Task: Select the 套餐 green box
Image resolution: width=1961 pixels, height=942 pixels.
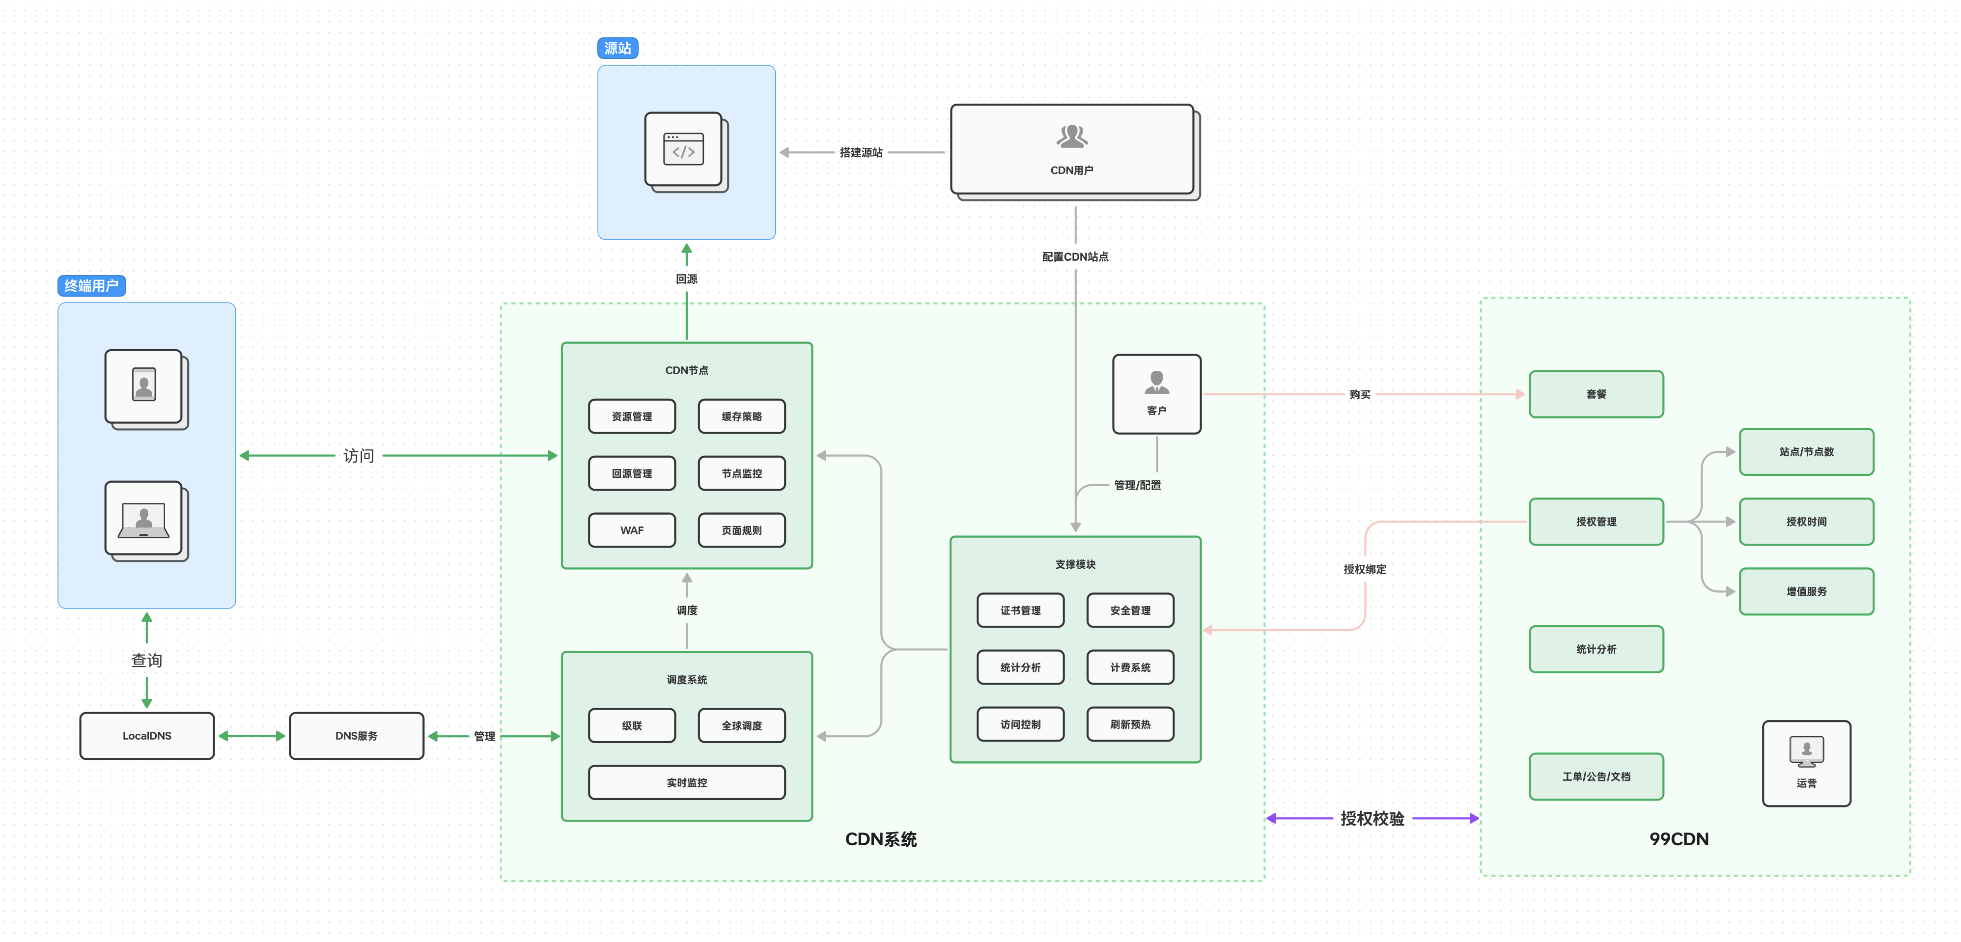Action: [x=1596, y=394]
